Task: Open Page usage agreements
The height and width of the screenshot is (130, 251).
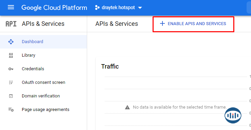Action: point(43,110)
